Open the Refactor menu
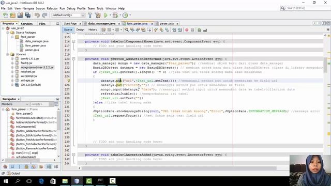 (52, 8)
